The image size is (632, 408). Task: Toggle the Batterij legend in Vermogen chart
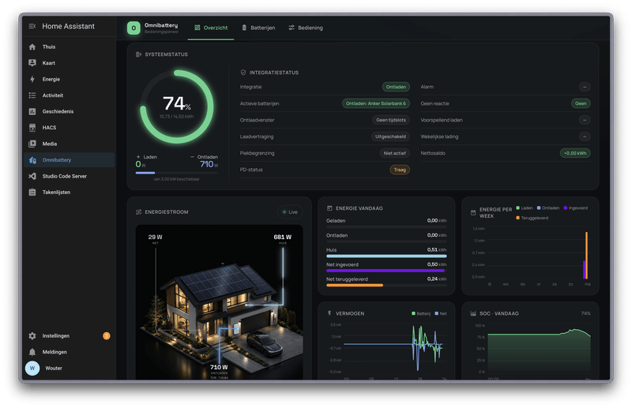tap(421, 313)
